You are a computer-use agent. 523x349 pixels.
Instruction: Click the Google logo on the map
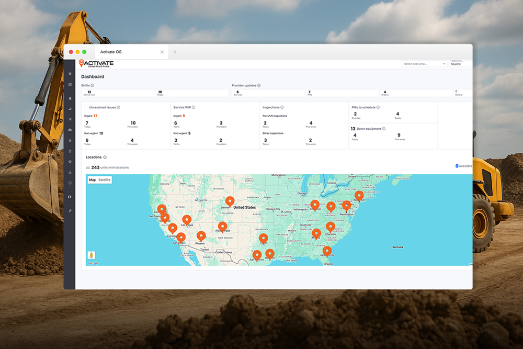point(93,263)
